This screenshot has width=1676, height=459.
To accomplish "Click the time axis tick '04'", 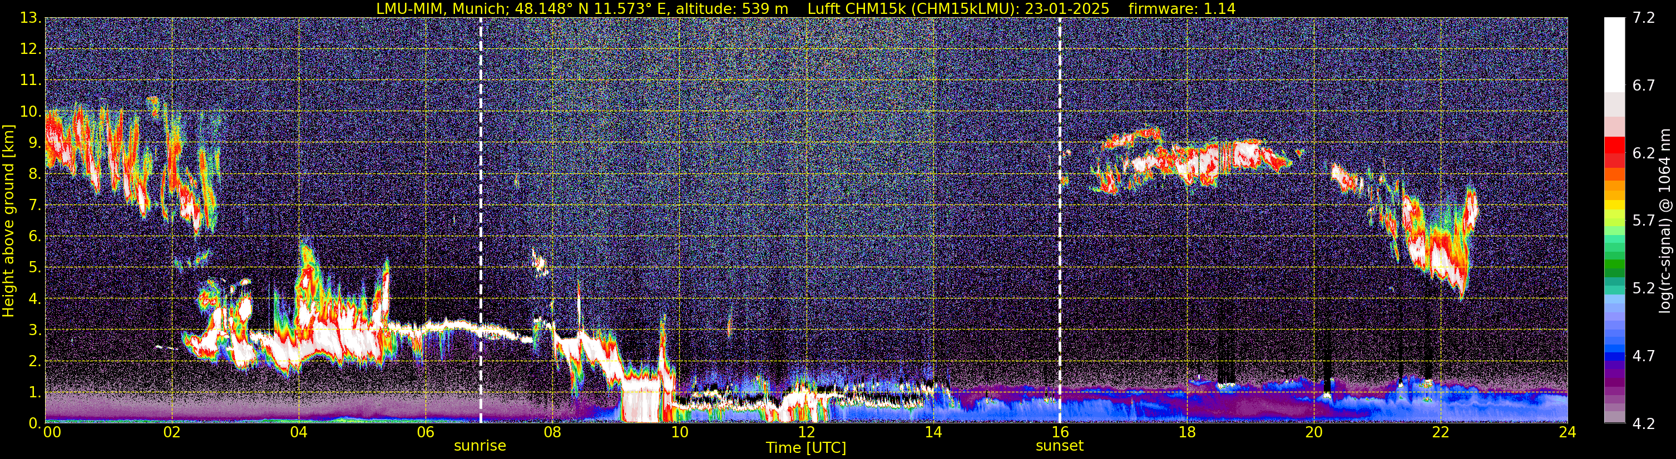I will pos(299,433).
